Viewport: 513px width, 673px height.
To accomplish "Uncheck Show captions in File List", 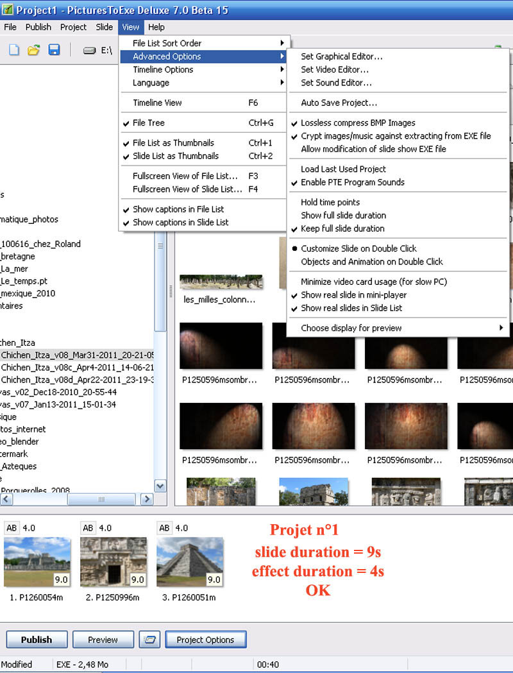I will click(178, 209).
